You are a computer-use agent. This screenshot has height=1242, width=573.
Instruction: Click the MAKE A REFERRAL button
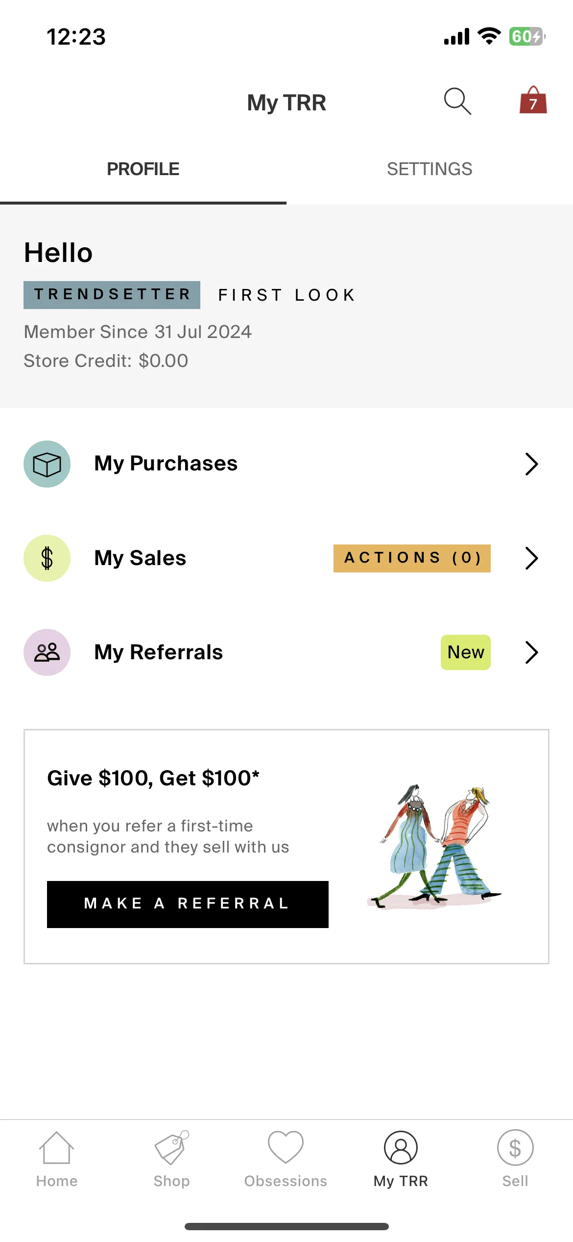[x=188, y=904]
